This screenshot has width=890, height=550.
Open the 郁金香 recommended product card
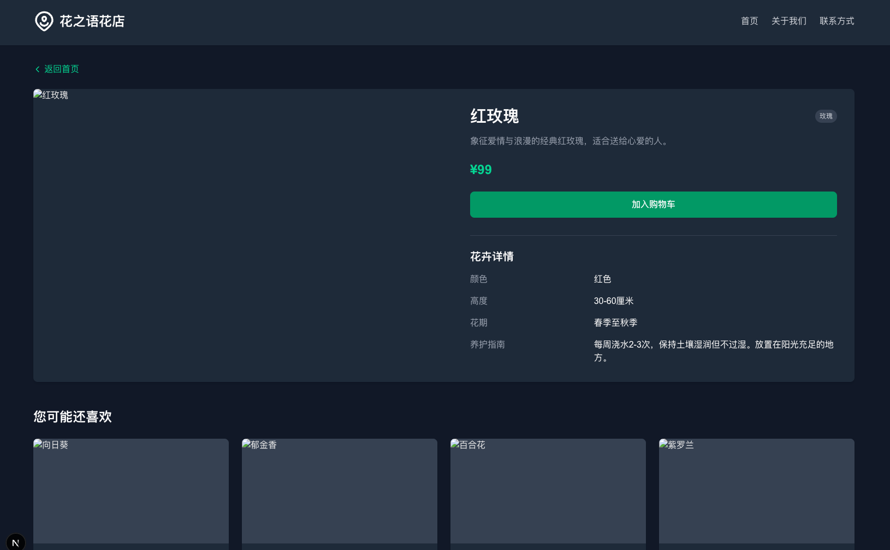[x=340, y=491]
